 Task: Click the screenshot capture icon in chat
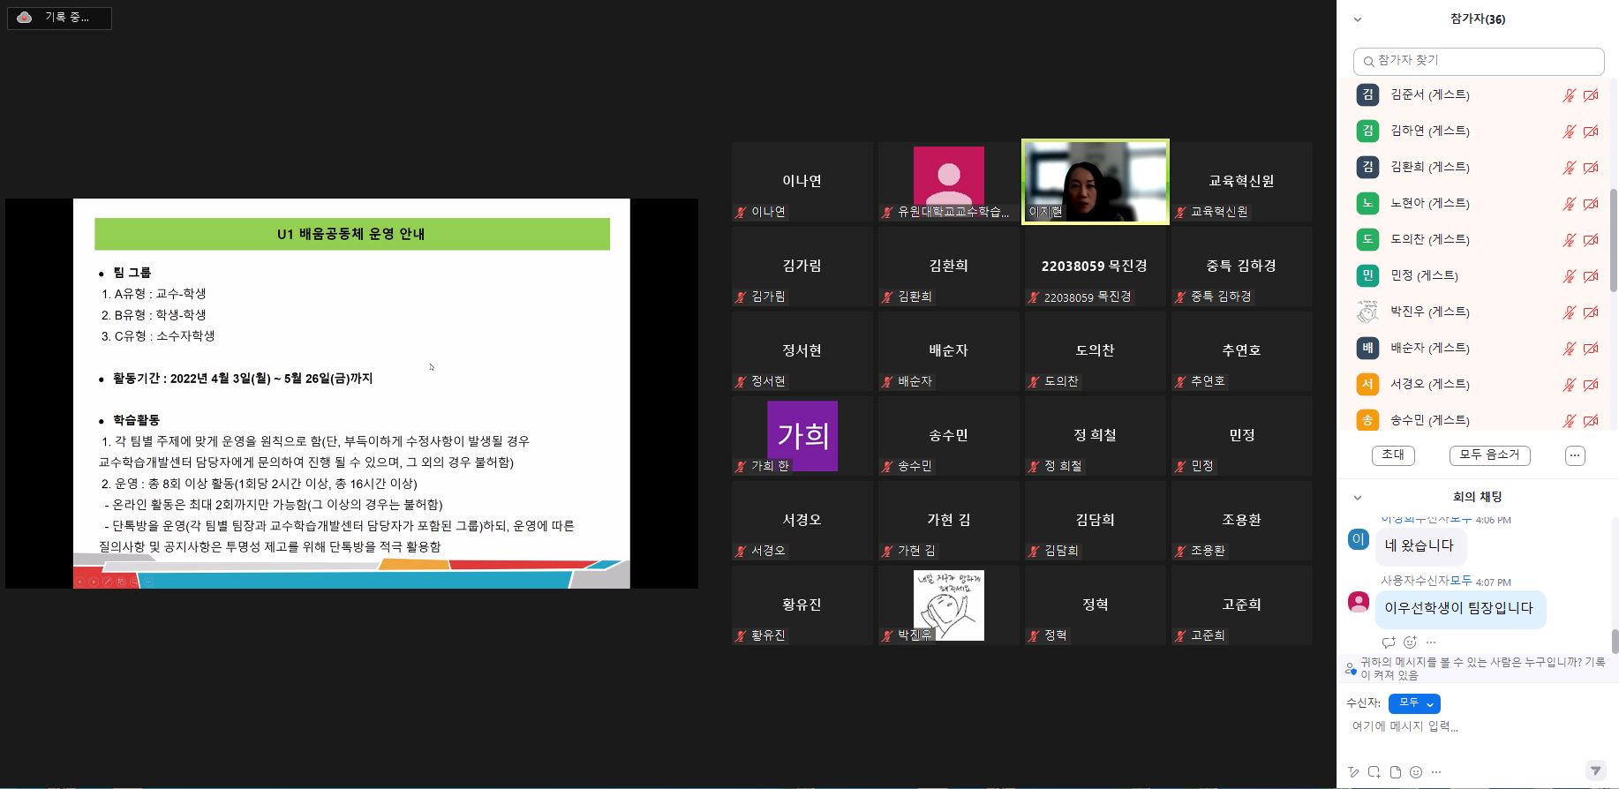pos(1374,772)
